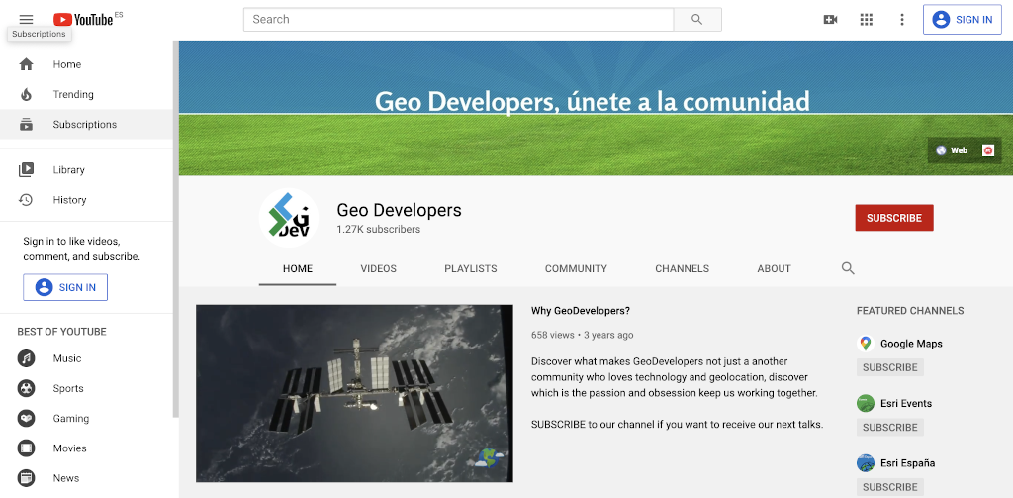Subscribe to Esri Events channel
The height and width of the screenshot is (498, 1013).
tap(889, 427)
